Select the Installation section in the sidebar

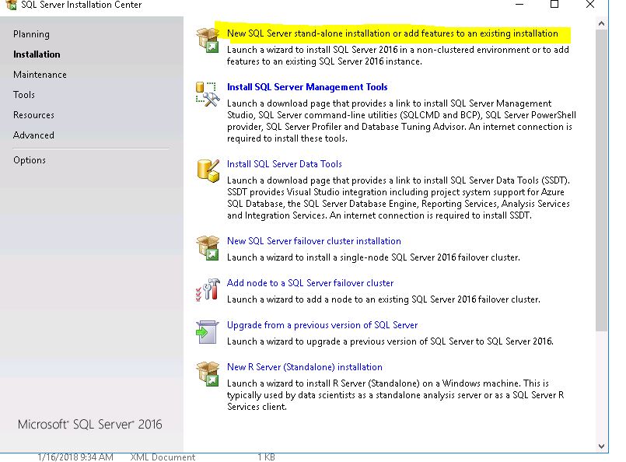[x=37, y=54]
